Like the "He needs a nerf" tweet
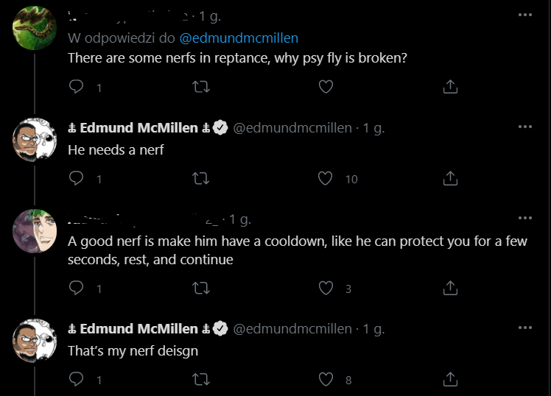The height and width of the screenshot is (396, 551). [x=326, y=178]
